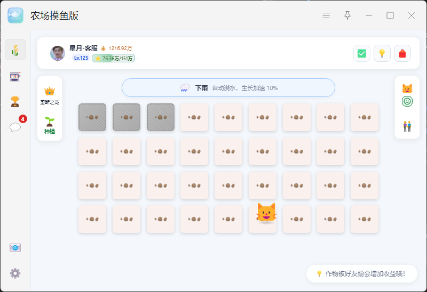Open the hamburger menu in title bar
This screenshot has width=427, height=292.
click(326, 15)
